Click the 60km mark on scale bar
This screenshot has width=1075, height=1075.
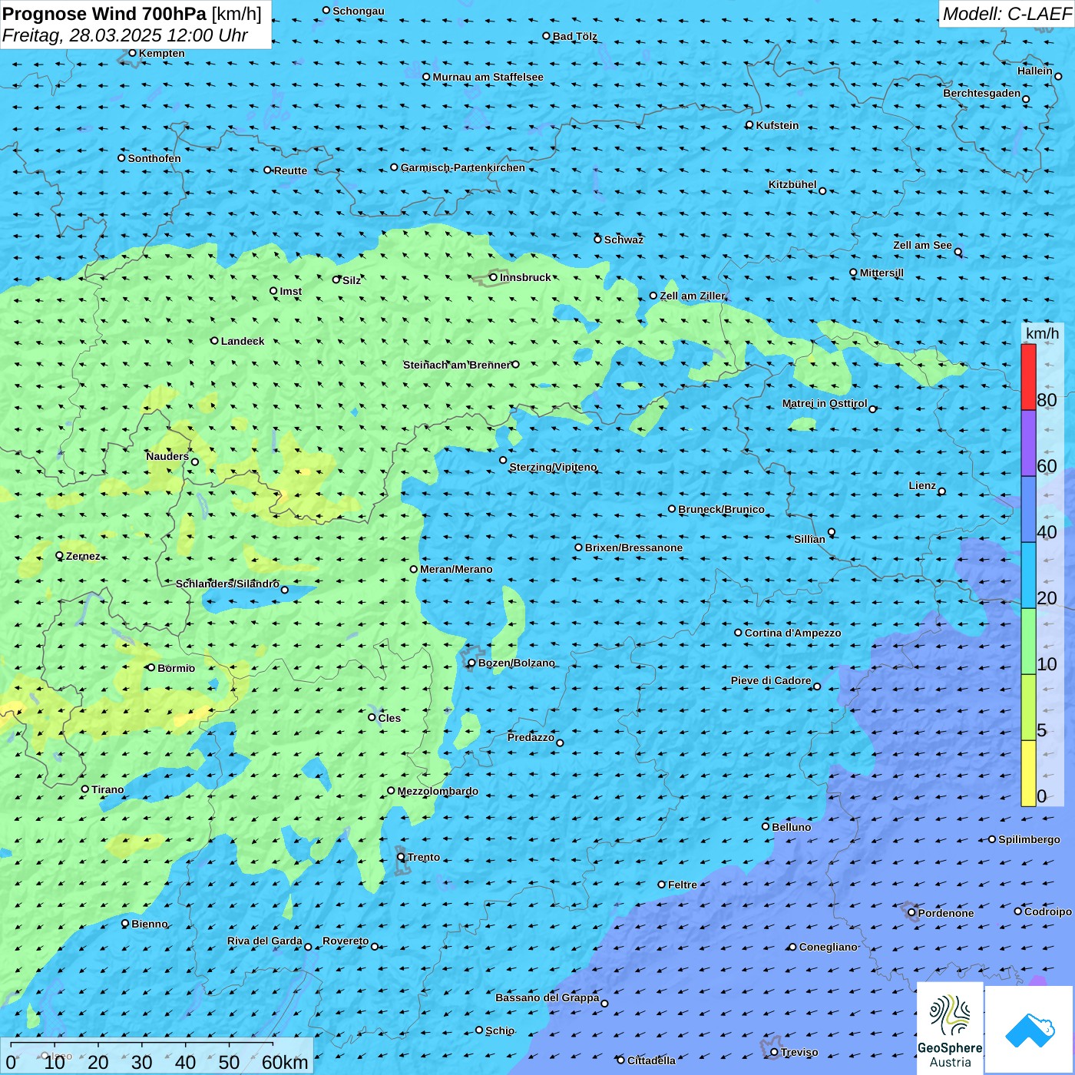pyautogui.click(x=284, y=1062)
